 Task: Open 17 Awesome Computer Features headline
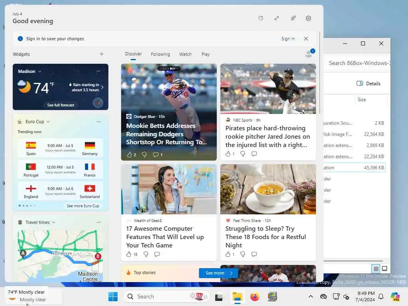pyautogui.click(x=165, y=237)
